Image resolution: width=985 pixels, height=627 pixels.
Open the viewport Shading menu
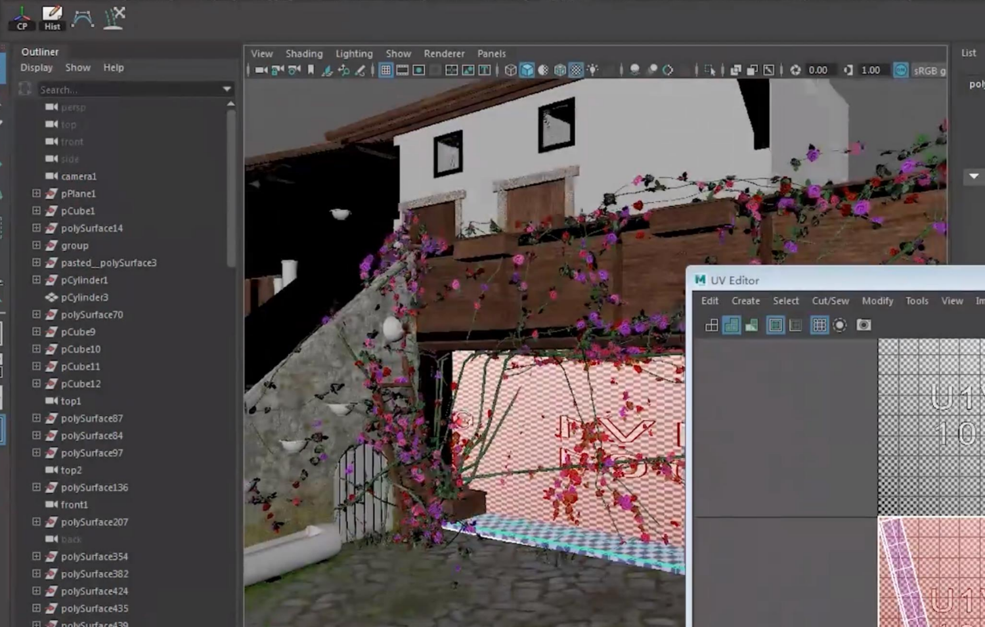coord(304,54)
